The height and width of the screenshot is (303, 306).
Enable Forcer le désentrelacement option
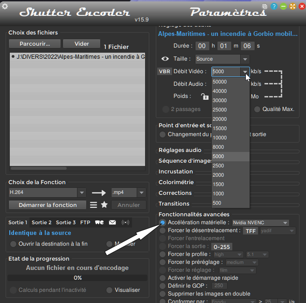(x=162, y=230)
